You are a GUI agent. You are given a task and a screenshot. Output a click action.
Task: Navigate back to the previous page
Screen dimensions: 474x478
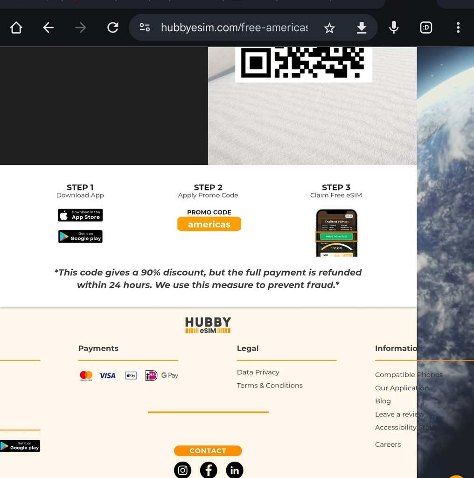point(48,28)
